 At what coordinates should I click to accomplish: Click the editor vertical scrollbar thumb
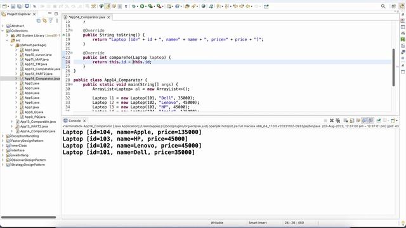(393, 67)
